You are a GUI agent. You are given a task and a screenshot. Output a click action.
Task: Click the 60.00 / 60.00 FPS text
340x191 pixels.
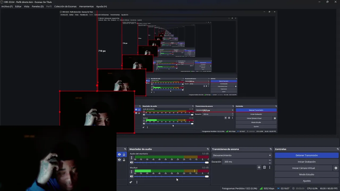click(x=329, y=188)
